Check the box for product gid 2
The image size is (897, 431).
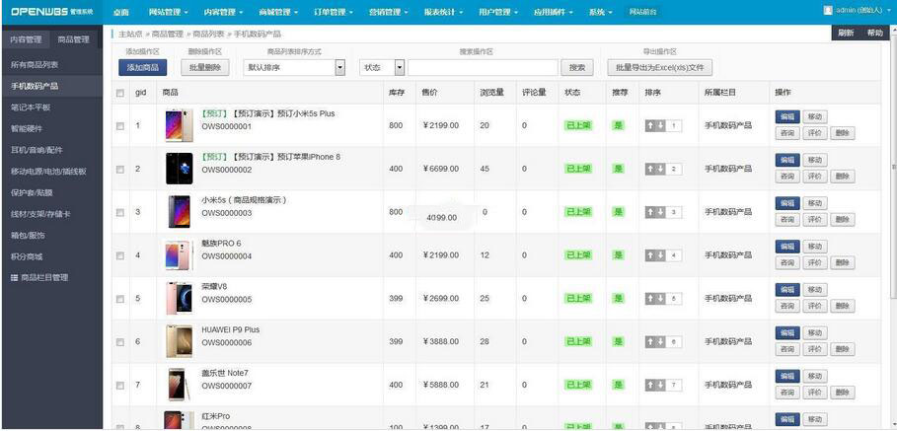[x=120, y=170]
